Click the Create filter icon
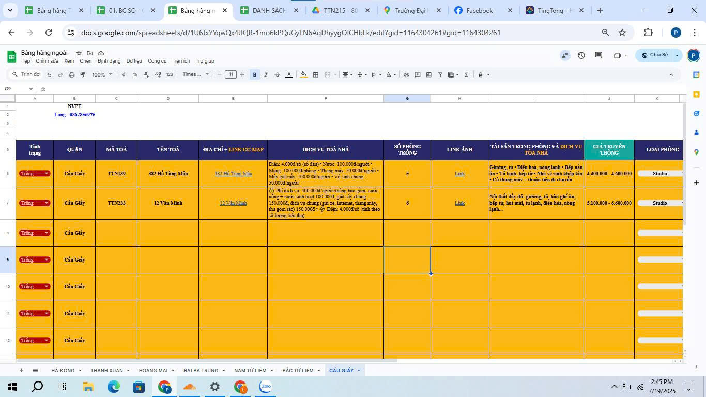This screenshot has height=397, width=706. click(440, 75)
